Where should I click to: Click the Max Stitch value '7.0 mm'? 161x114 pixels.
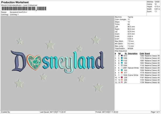131,41
